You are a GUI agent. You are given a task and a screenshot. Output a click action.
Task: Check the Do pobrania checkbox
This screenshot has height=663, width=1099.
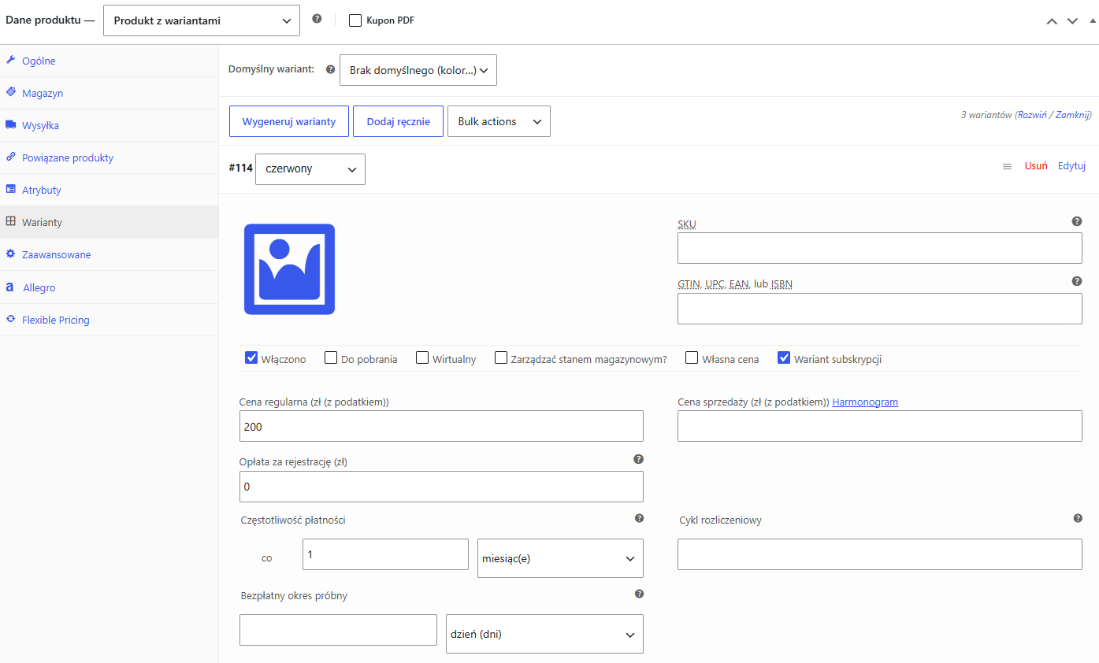point(332,357)
